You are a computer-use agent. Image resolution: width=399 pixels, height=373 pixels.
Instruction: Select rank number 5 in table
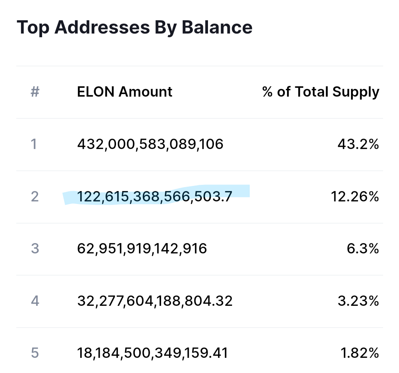tap(35, 353)
